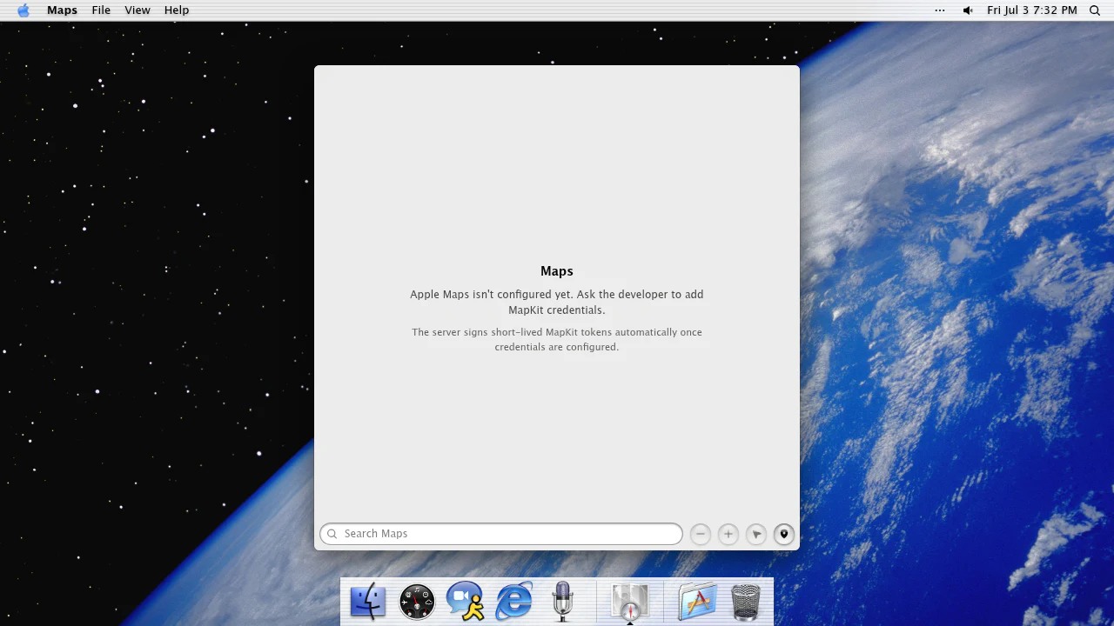Open the iChat AIM dock icon
This screenshot has height=626, width=1114.
point(466,601)
